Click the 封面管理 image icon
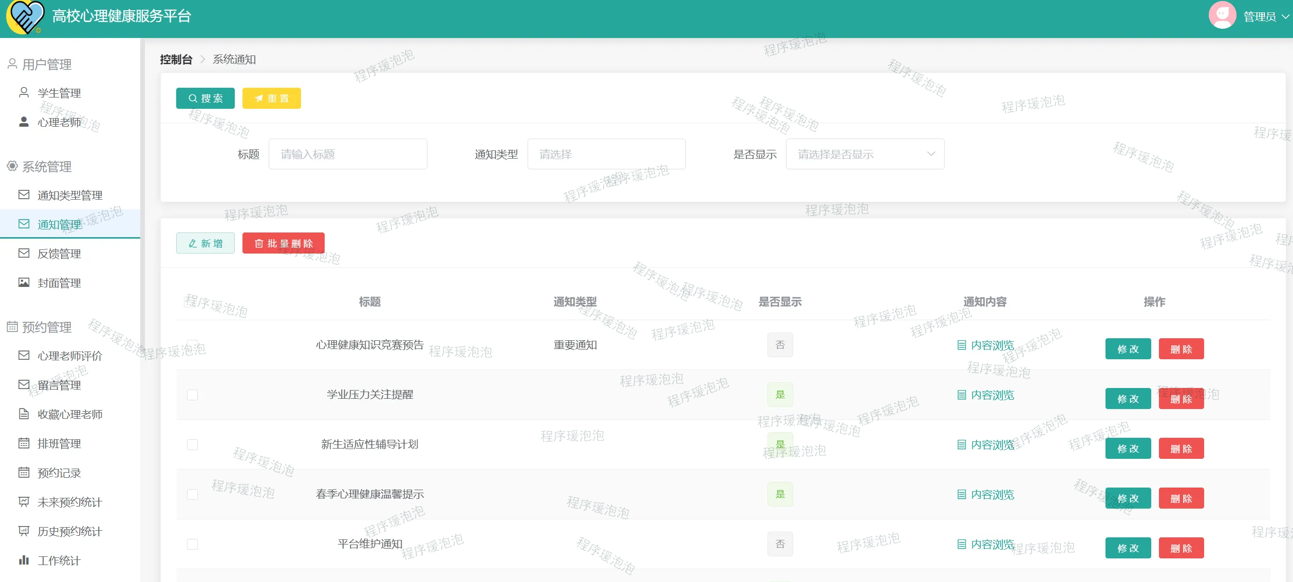Image resolution: width=1293 pixels, height=582 pixels. point(24,283)
